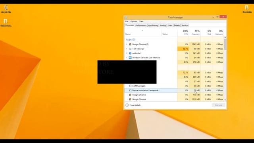Switch to the Details tab
Image resolution: width=254 pixels, height=143 pixels.
click(x=177, y=25)
